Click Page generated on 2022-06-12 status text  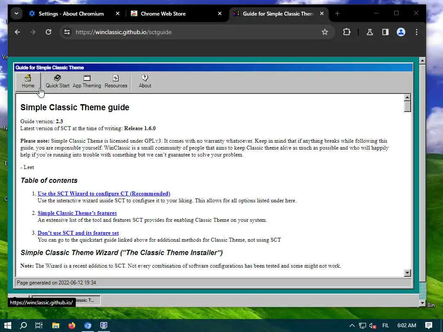[x=57, y=283]
